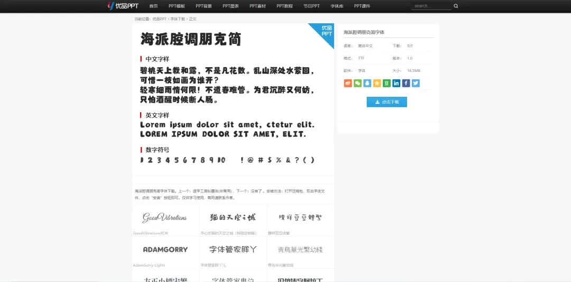Select the PPT素材 nav item
This screenshot has height=282, width=571.
(x=257, y=6)
